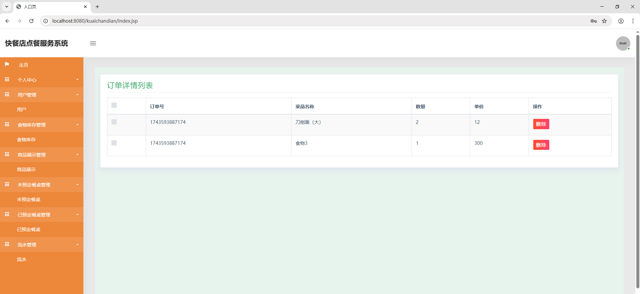Click grid icon next to 食物库存管理
The height and width of the screenshot is (294, 640).
(7, 125)
